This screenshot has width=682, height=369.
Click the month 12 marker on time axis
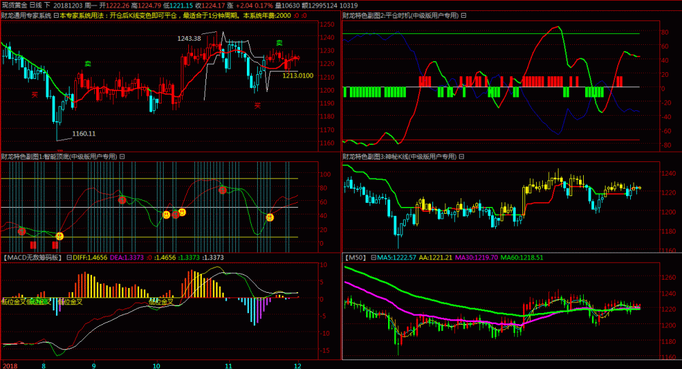(297, 366)
